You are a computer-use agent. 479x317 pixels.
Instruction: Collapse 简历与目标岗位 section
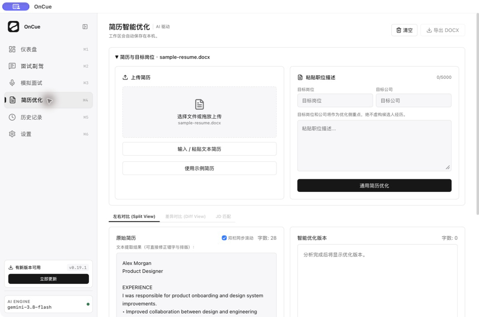pyautogui.click(x=162, y=57)
